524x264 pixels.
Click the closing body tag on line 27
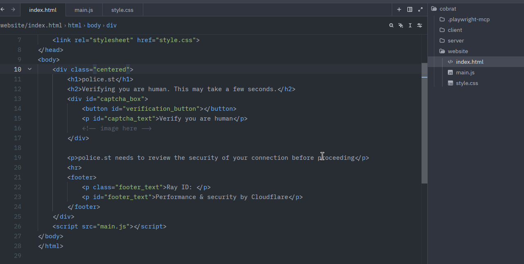point(51,236)
